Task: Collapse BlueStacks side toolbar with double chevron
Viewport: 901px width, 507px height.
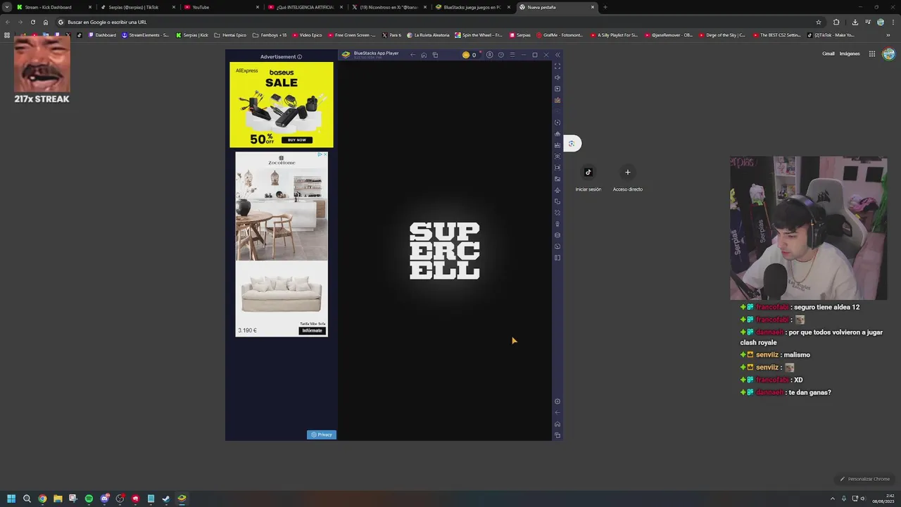Action: (x=557, y=55)
